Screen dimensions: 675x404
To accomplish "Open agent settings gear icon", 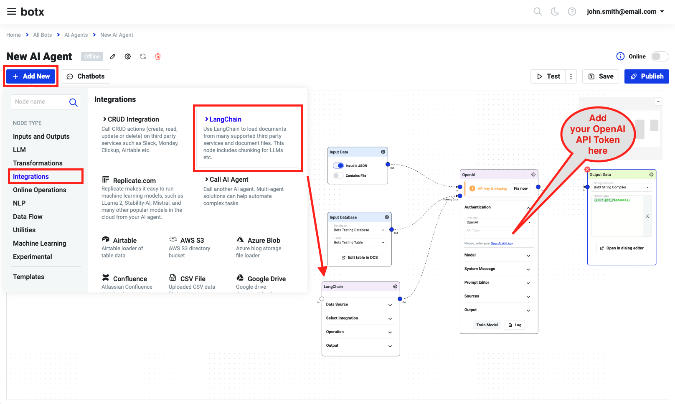I will click(128, 56).
